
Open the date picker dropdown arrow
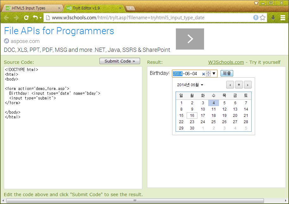pos(213,73)
